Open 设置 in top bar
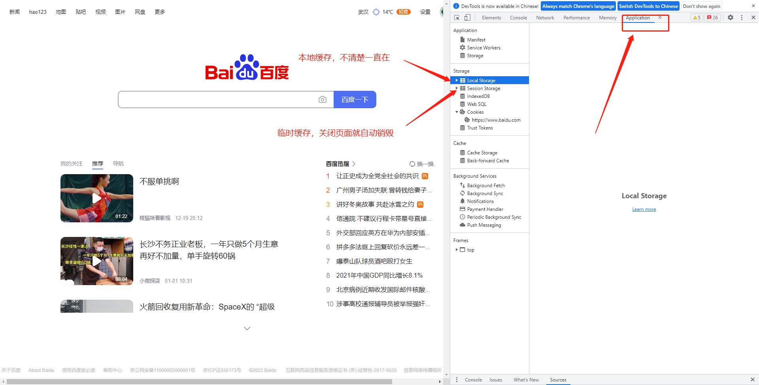This screenshot has width=759, height=385. [x=425, y=12]
